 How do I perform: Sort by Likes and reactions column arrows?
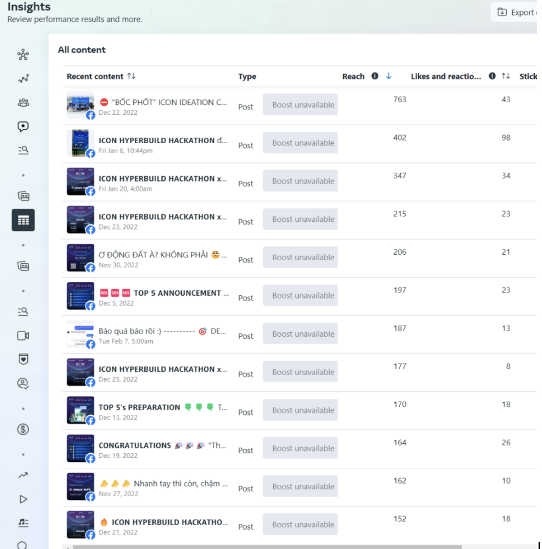click(x=506, y=76)
